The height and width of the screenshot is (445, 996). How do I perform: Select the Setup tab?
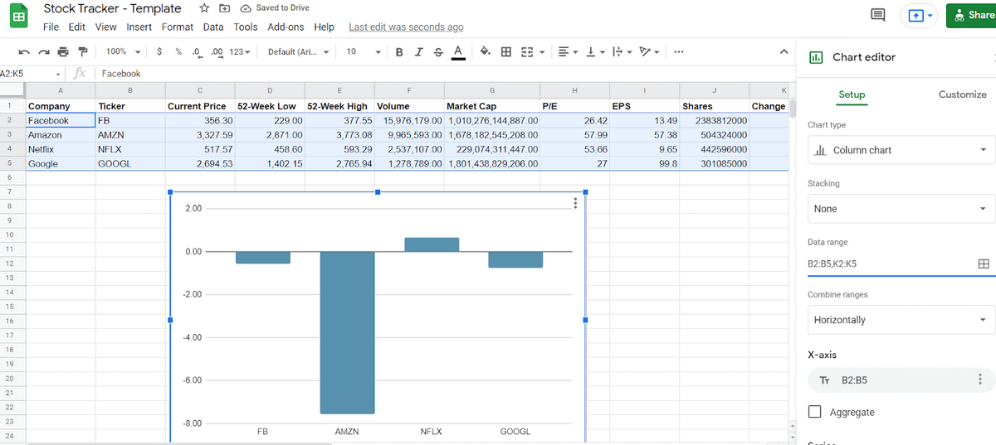[x=852, y=94]
